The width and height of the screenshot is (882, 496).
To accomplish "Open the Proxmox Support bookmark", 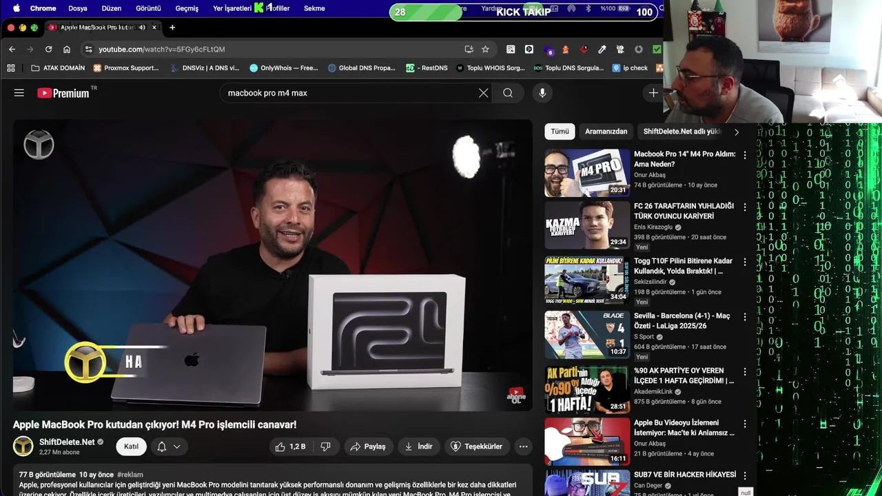I will [x=126, y=68].
